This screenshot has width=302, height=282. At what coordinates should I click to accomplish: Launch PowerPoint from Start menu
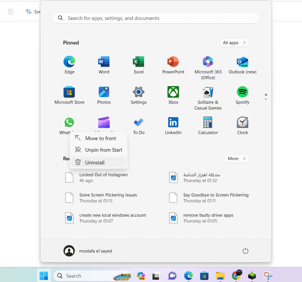pos(173,65)
